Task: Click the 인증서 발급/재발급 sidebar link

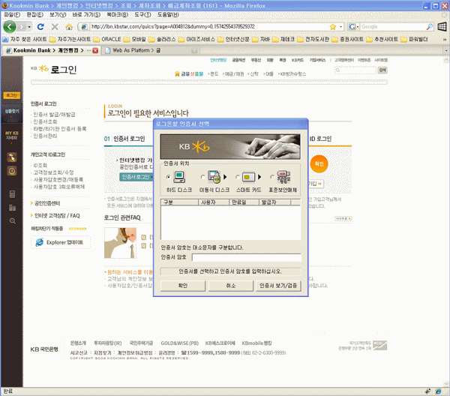Action: click(54, 115)
